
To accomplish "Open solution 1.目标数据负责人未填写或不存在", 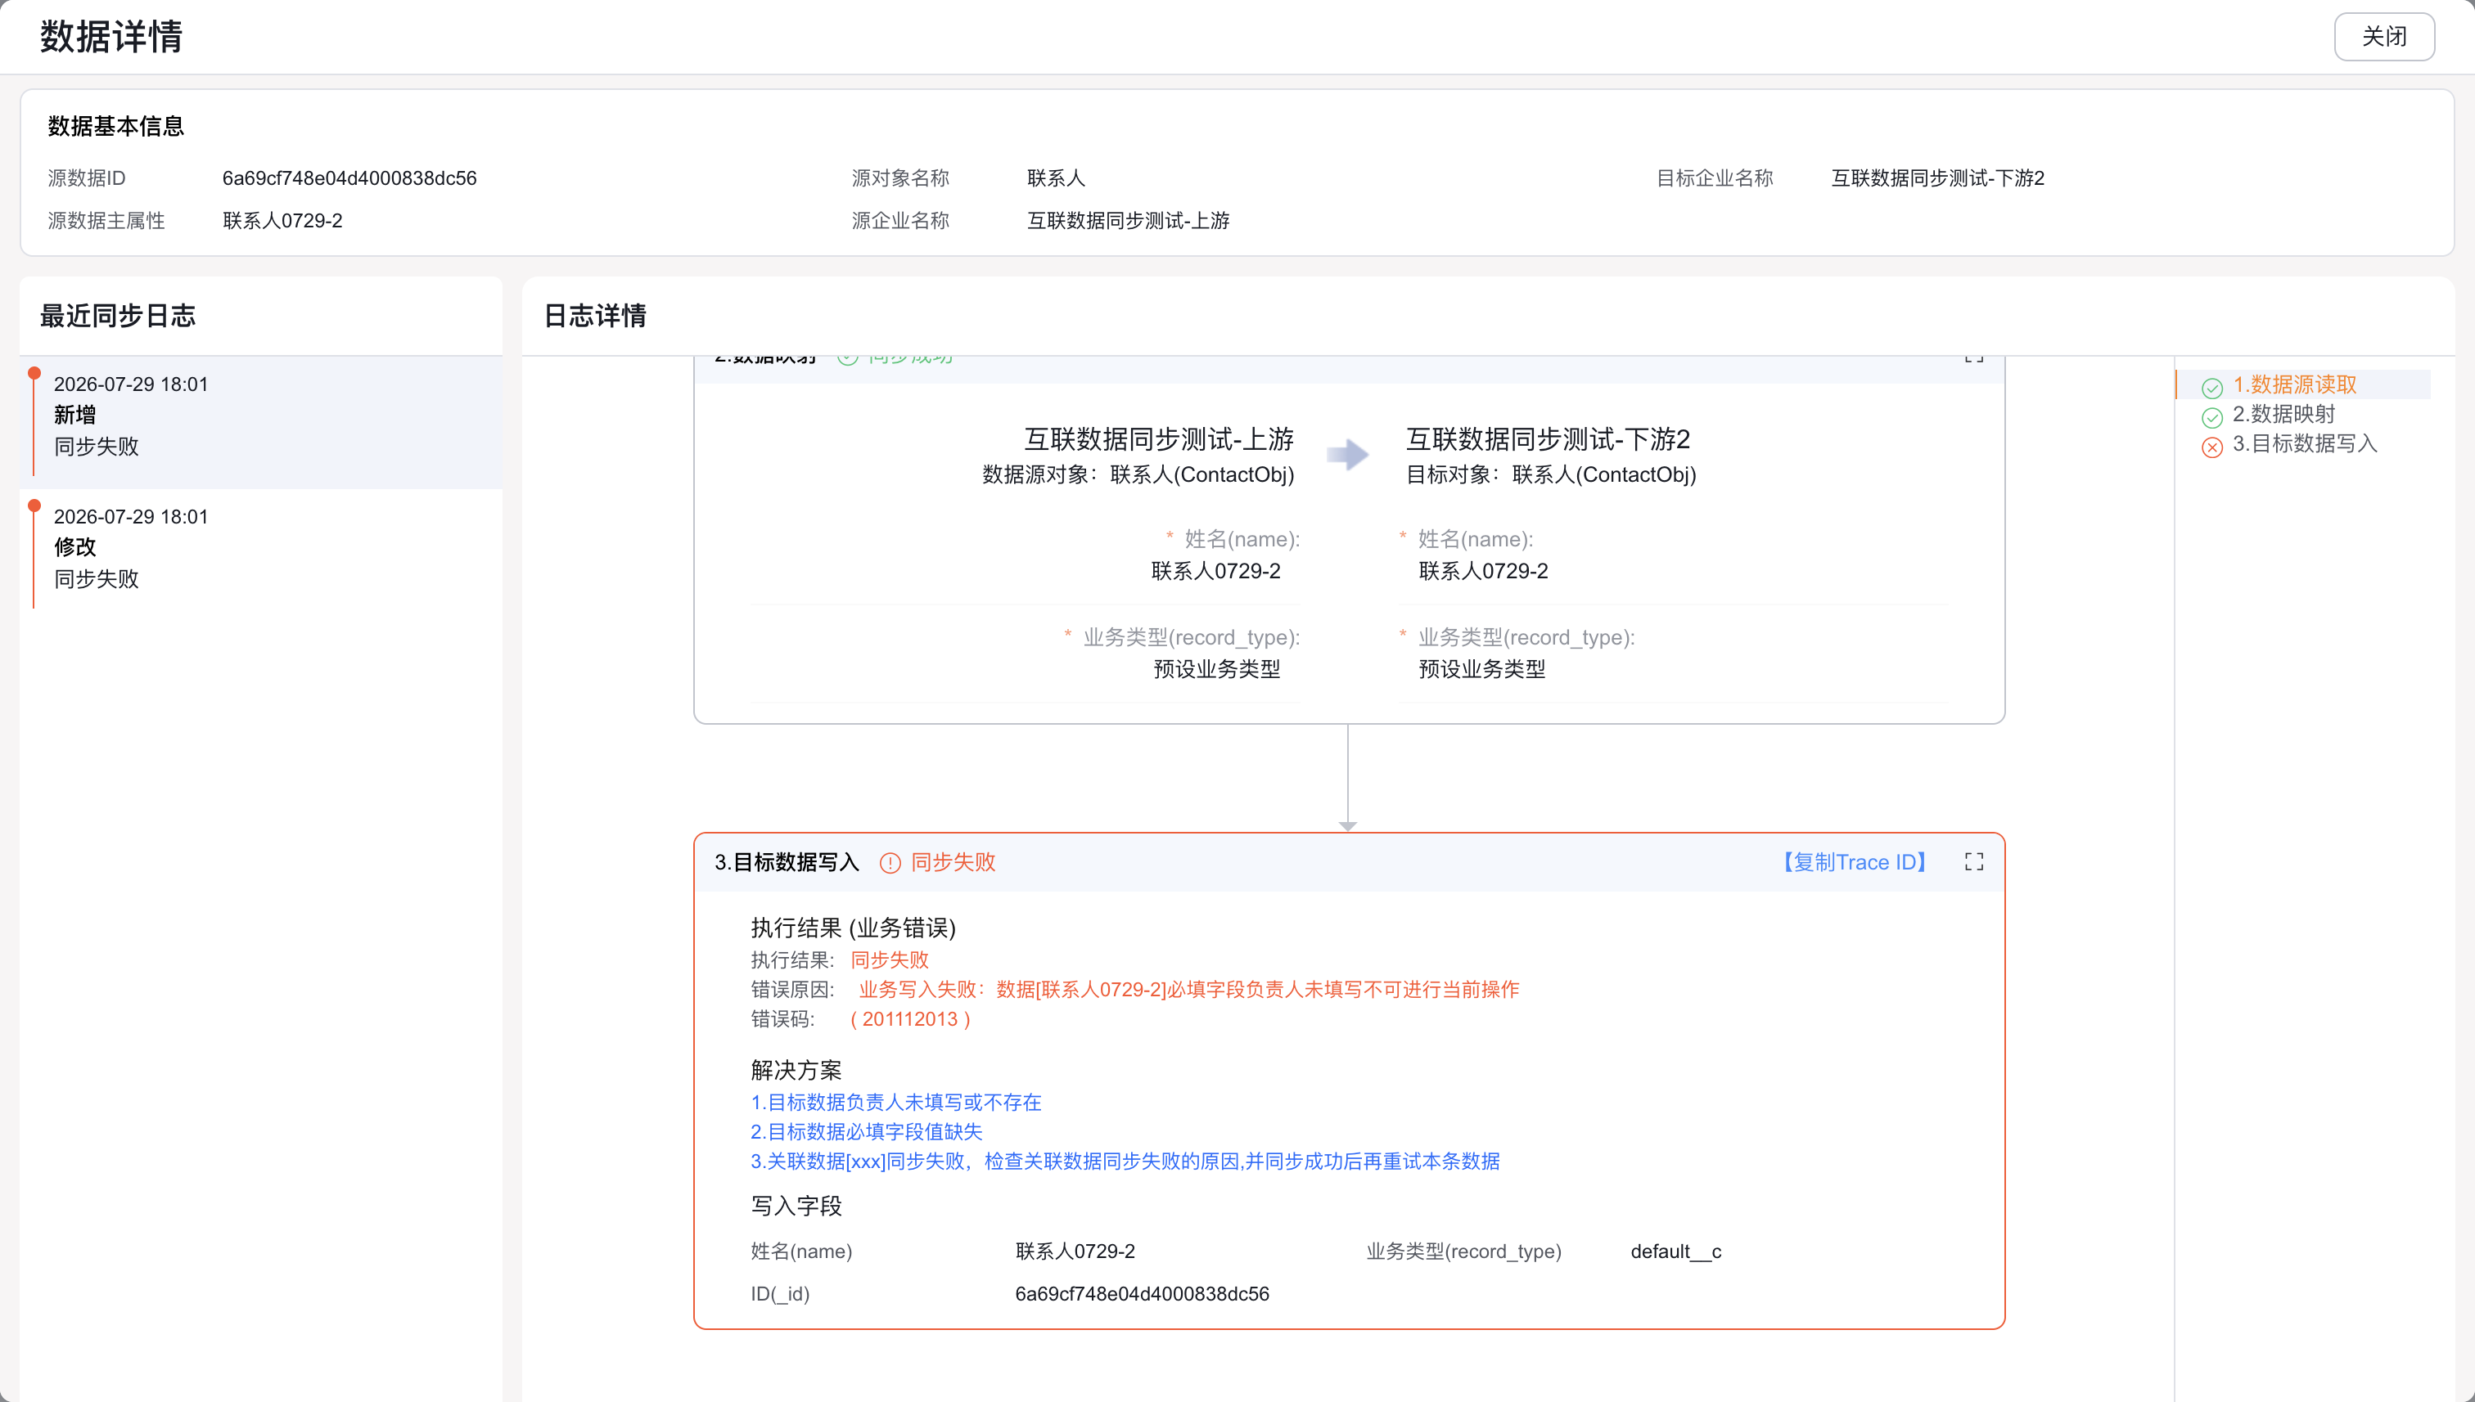I will pyautogui.click(x=896, y=1102).
